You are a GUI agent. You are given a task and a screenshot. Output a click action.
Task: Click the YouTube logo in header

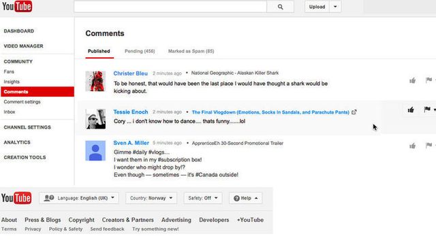click(17, 6)
